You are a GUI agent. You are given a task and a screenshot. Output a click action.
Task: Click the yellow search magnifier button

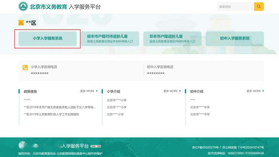(x=259, y=7)
